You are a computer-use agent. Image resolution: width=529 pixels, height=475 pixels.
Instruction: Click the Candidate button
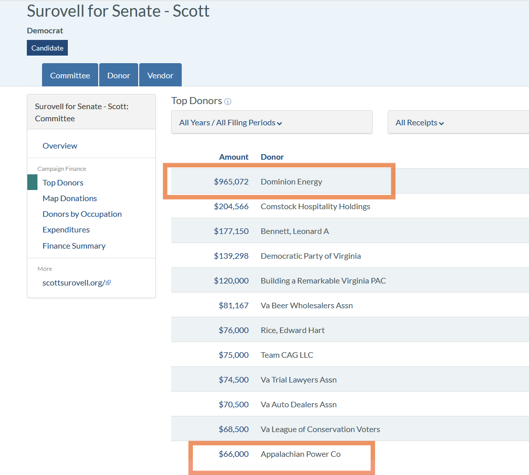pos(47,48)
